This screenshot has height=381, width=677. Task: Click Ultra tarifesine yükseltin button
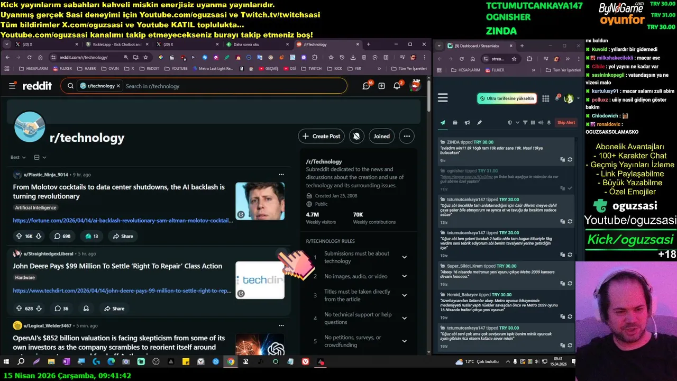click(507, 98)
